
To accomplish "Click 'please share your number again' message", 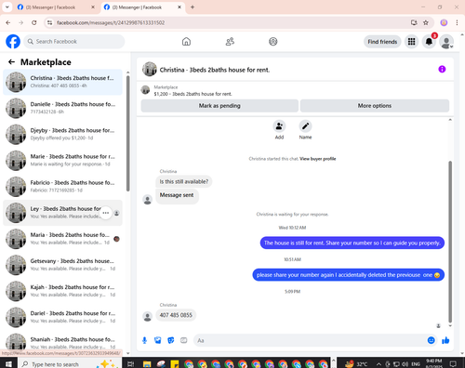I will coord(348,275).
